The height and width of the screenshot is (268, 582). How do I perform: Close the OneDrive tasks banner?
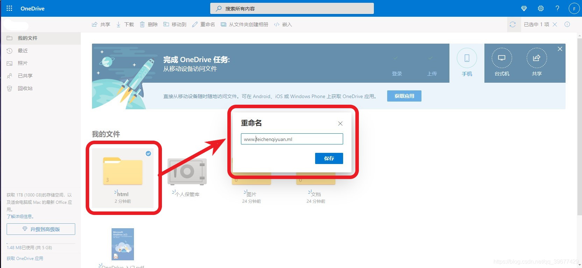click(560, 49)
